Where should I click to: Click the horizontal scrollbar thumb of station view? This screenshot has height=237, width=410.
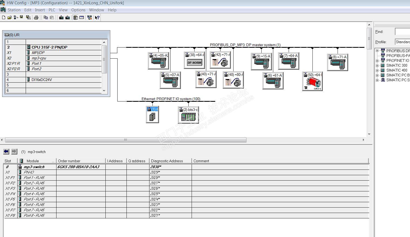[126, 140]
